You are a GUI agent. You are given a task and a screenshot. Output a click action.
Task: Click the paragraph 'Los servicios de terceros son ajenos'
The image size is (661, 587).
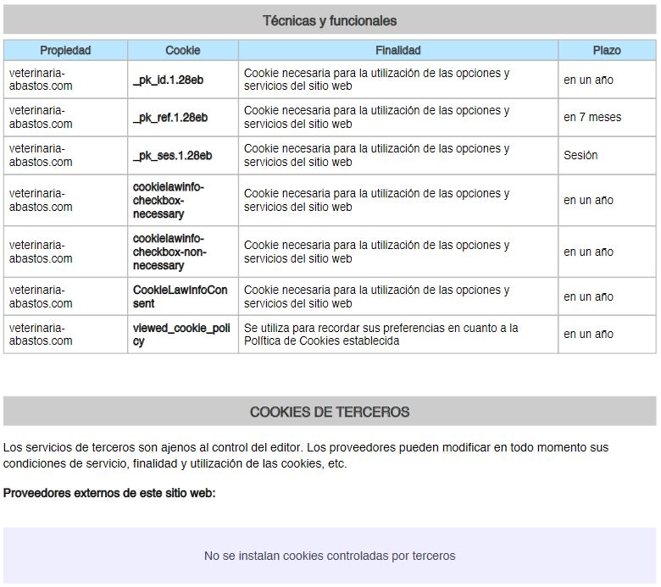click(306, 455)
